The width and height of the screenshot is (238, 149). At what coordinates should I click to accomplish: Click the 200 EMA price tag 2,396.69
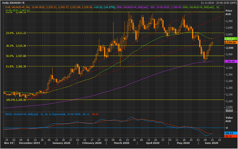(x=231, y=61)
